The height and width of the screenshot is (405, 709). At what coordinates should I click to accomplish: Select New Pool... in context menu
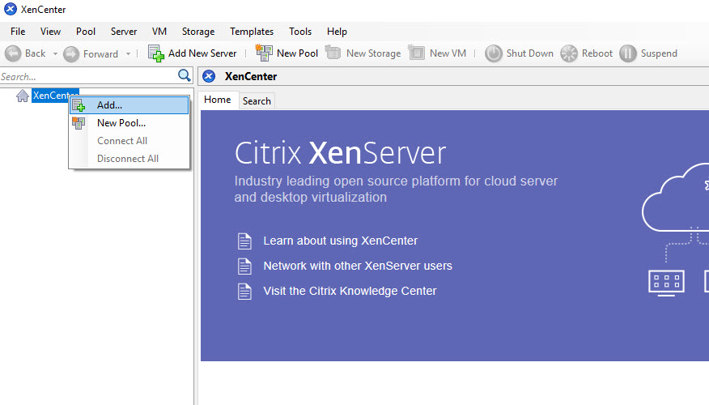[x=121, y=123]
